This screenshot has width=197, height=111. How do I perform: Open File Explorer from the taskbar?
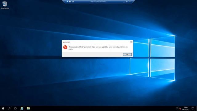[x=28, y=108]
